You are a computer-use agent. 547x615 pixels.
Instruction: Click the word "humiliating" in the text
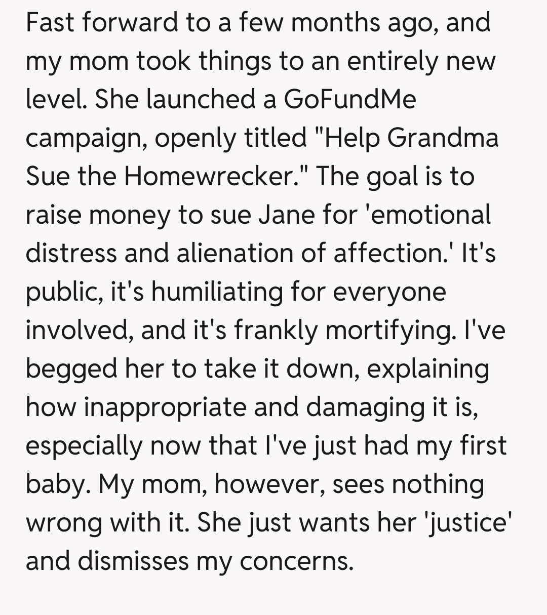(217, 292)
